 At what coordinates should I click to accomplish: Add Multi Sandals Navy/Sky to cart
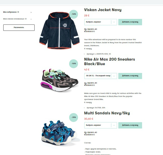[x=130, y=125]
